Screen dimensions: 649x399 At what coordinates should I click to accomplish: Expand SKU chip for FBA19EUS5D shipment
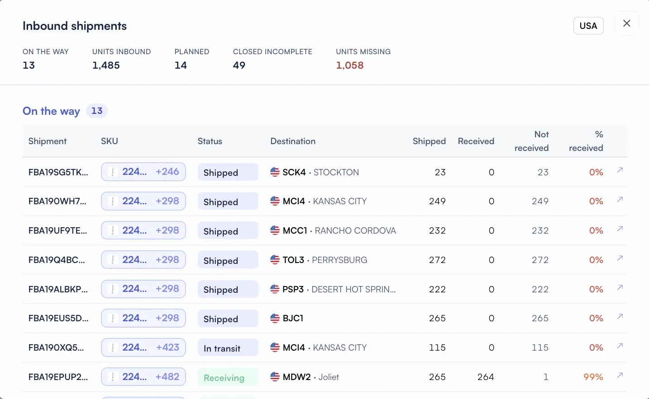point(143,318)
